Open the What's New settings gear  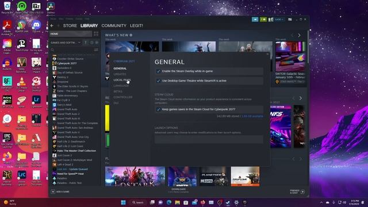pos(131,35)
